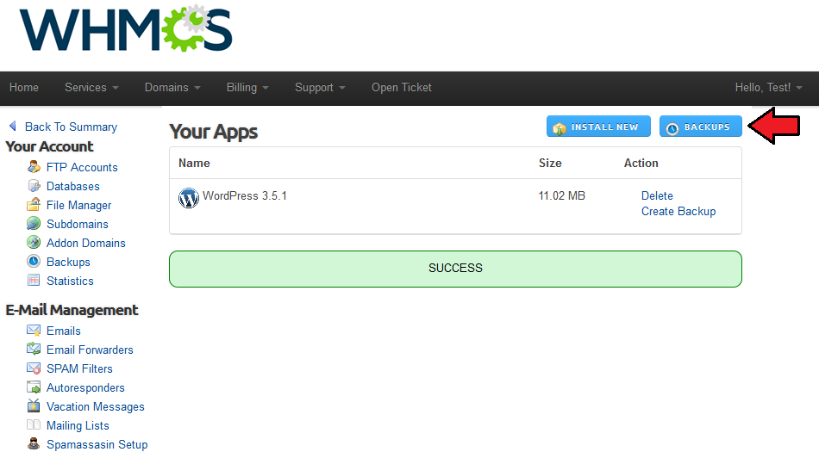The height and width of the screenshot is (458, 819).
Task: Open the Billing dropdown
Action: tap(247, 88)
